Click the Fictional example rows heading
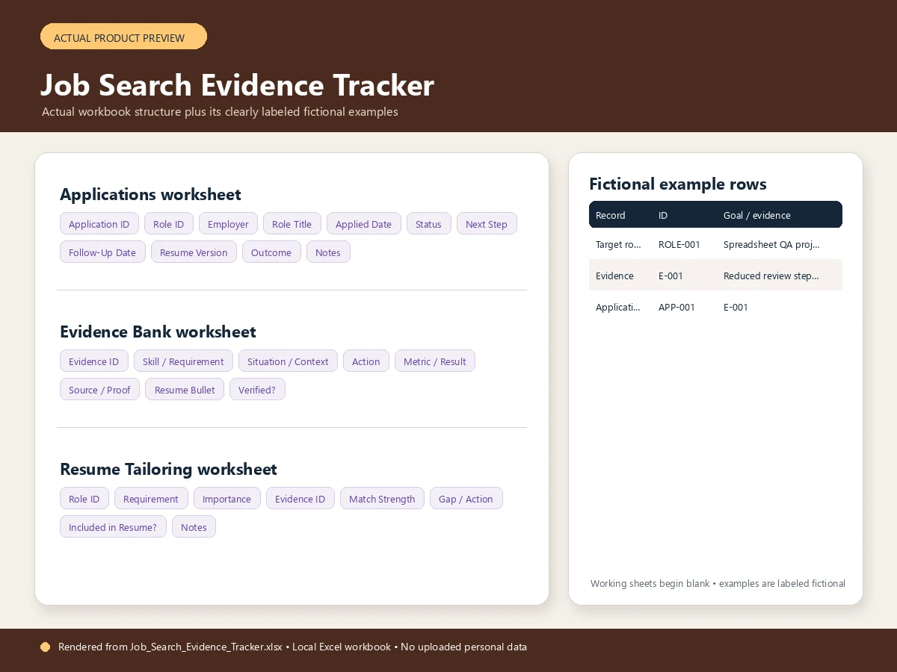This screenshot has width=897, height=672. (x=678, y=184)
